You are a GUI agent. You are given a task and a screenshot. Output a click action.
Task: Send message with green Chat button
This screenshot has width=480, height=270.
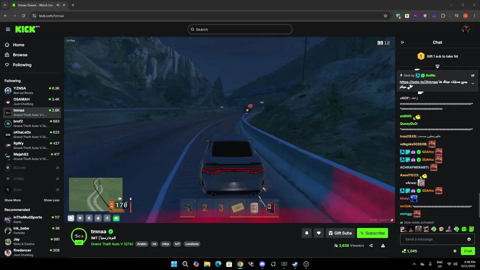(468, 251)
